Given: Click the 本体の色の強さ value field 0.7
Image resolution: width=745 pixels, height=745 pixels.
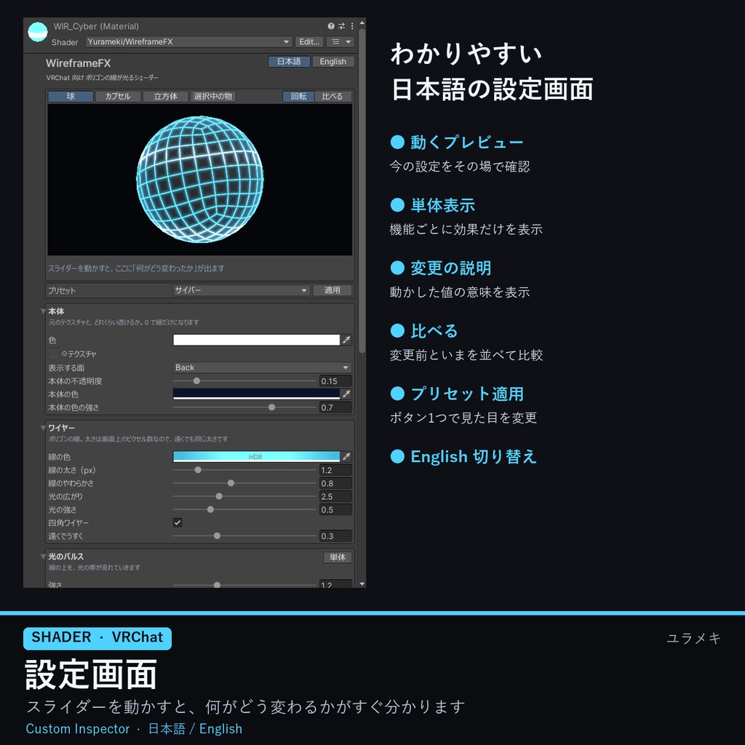Looking at the screenshot, I should (335, 407).
